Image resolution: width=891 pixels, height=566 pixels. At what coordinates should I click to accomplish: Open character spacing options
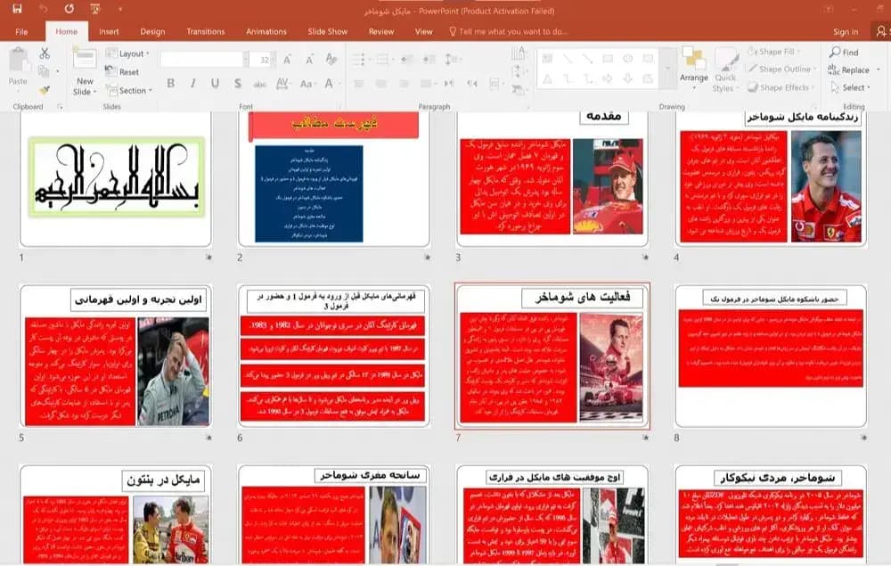282,84
